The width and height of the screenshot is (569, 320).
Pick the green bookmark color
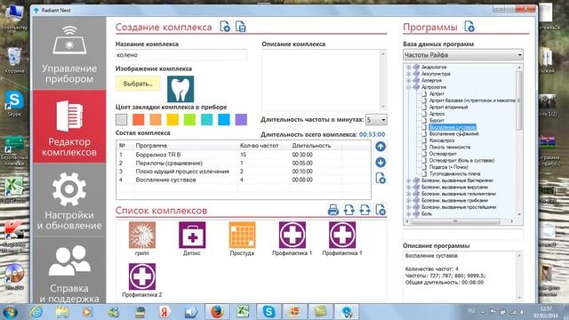[189, 119]
